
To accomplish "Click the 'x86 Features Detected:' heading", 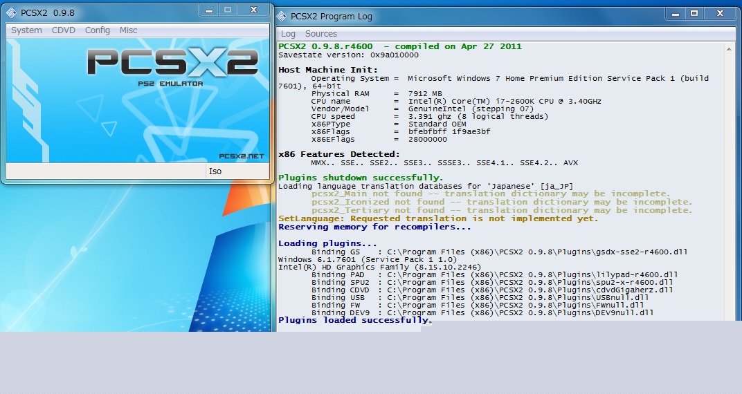I will click(339, 154).
